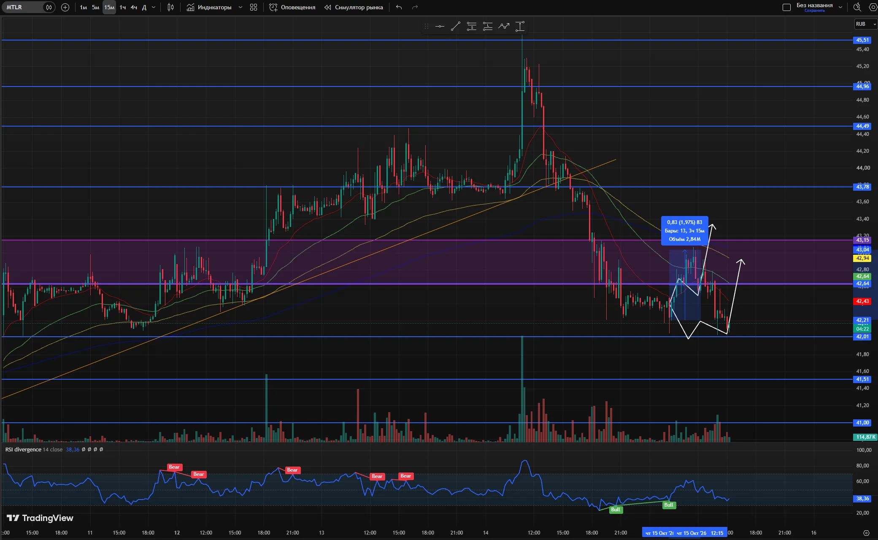Click the red 42,43 price label
Viewport: 878px width, 540px height.
click(862, 301)
